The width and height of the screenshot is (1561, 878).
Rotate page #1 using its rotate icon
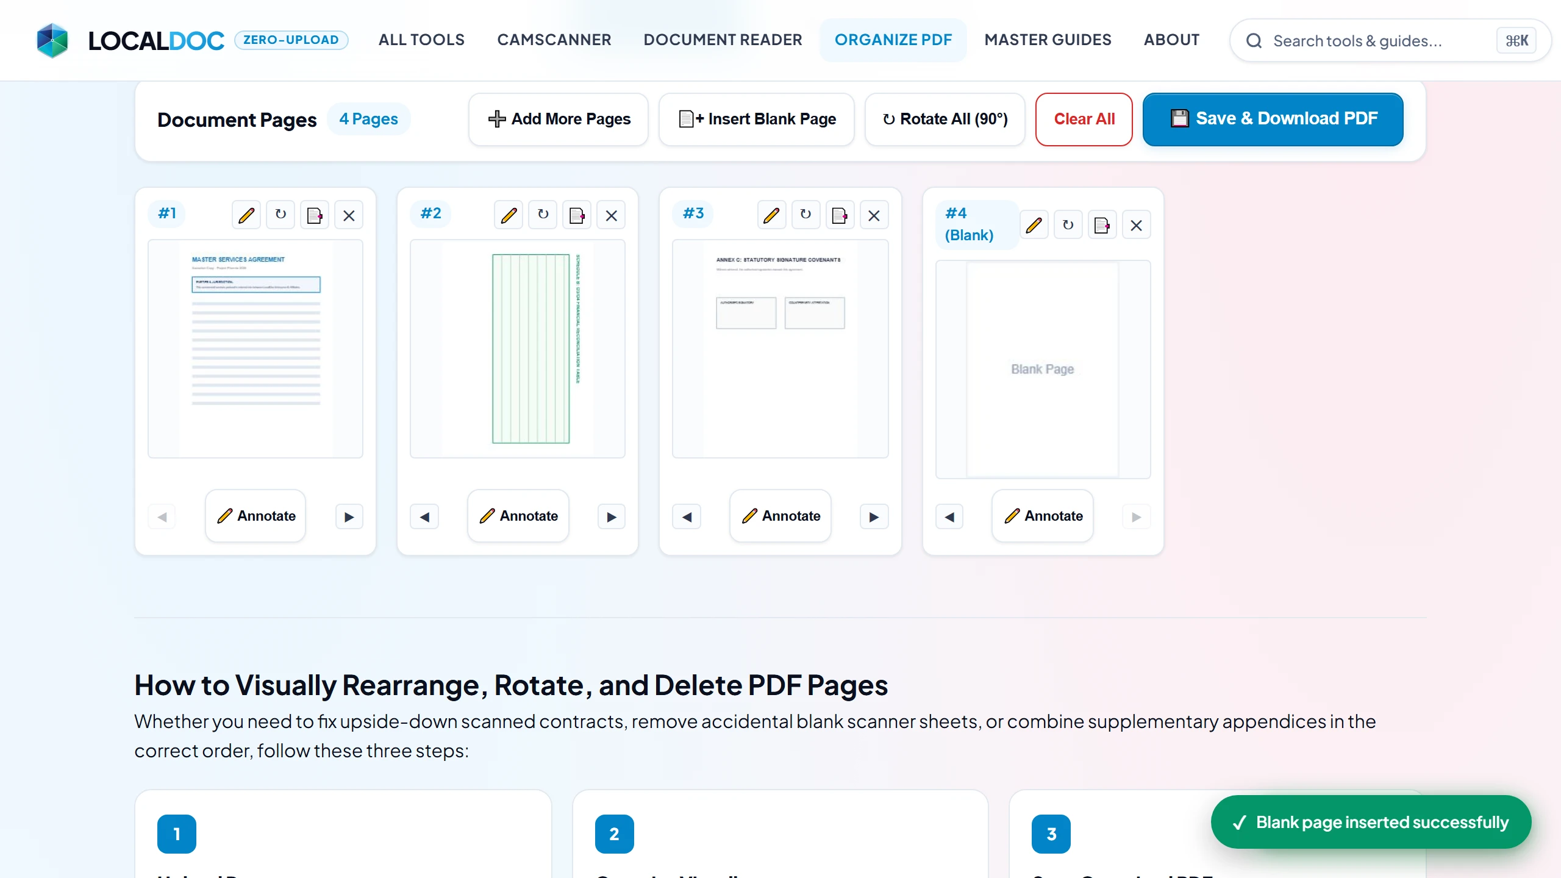[x=280, y=215]
